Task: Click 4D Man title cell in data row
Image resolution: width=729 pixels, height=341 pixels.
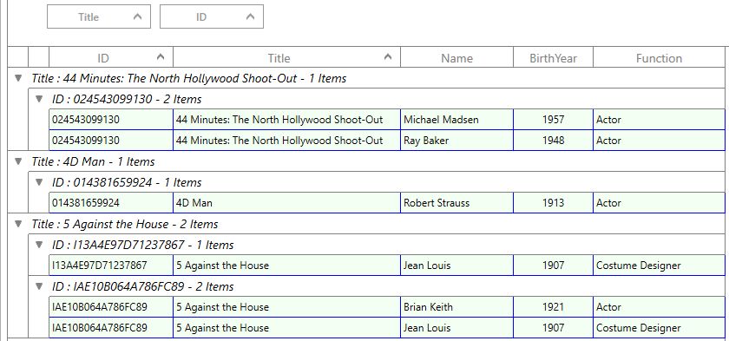Action: [x=286, y=202]
